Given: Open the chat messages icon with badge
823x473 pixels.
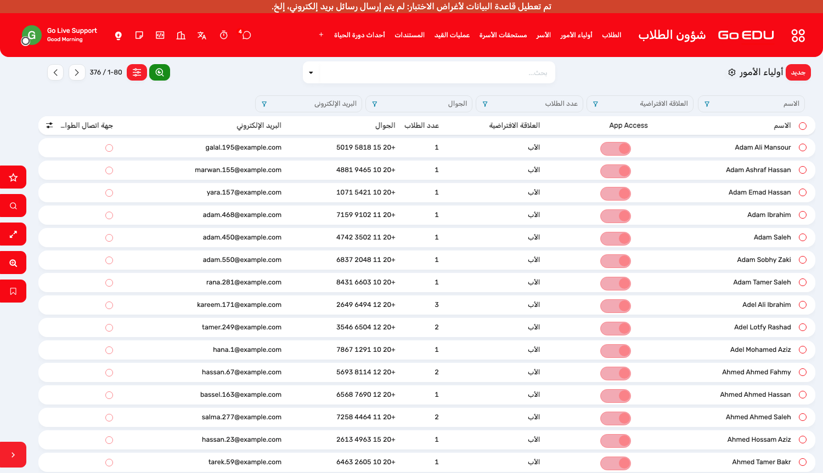Looking at the screenshot, I should (245, 35).
